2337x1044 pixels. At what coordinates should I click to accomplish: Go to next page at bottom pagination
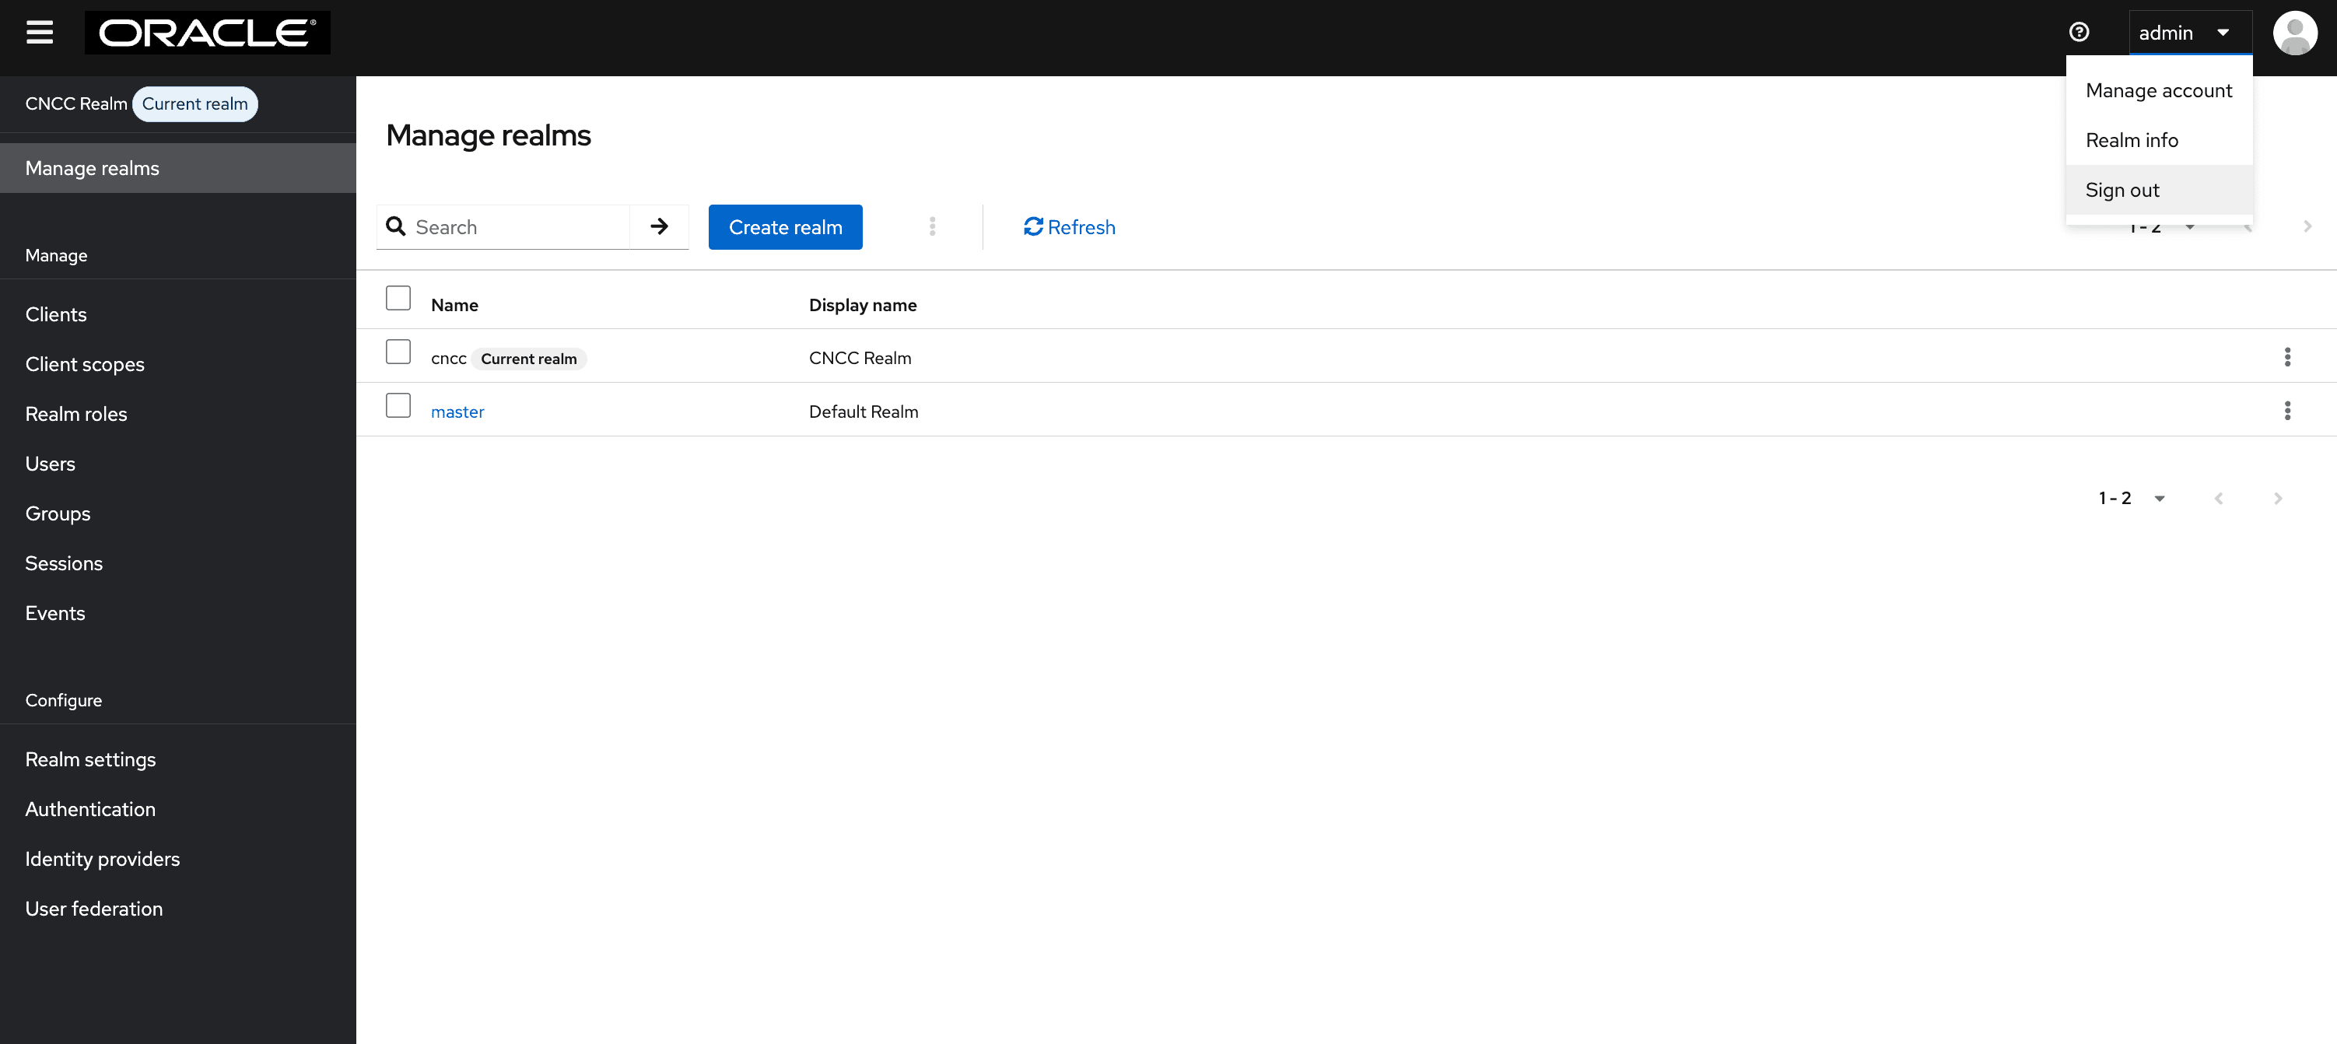(2277, 498)
